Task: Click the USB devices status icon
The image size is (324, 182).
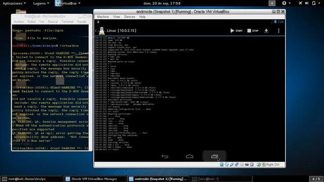Action: point(232,164)
